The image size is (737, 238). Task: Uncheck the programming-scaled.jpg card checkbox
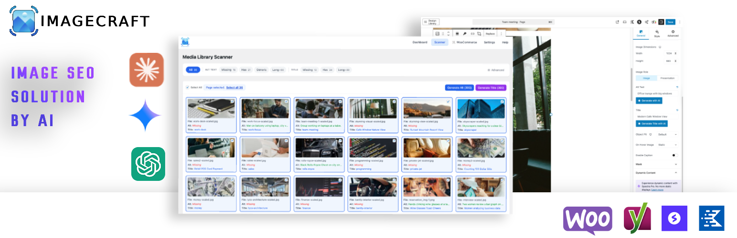pos(394,141)
